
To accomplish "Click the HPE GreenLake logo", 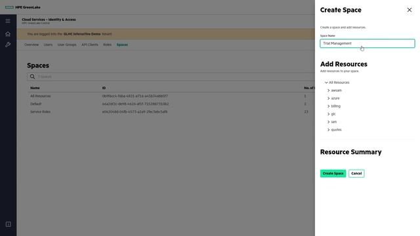I will pos(23,7).
